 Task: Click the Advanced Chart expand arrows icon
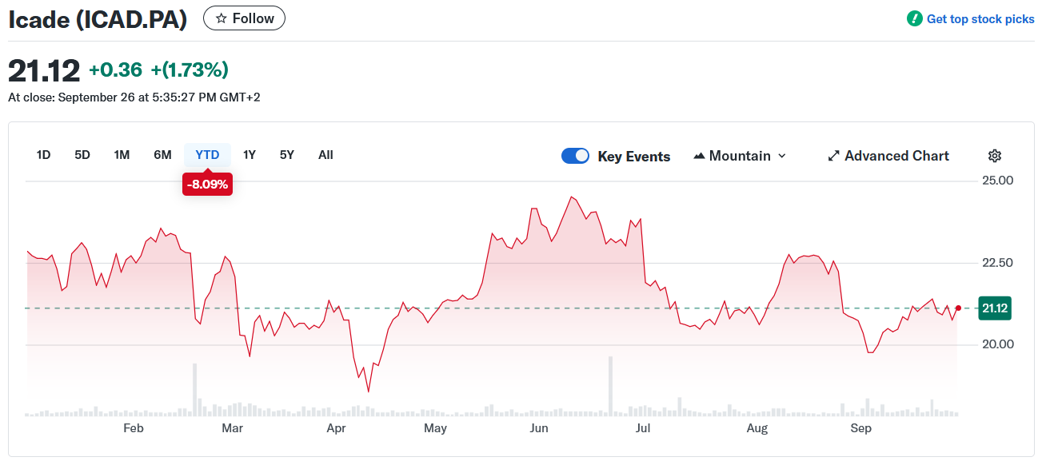pyautogui.click(x=833, y=156)
